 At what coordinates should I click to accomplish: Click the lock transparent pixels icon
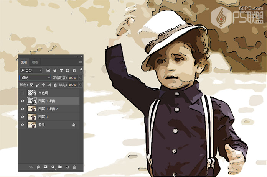coord(32,85)
